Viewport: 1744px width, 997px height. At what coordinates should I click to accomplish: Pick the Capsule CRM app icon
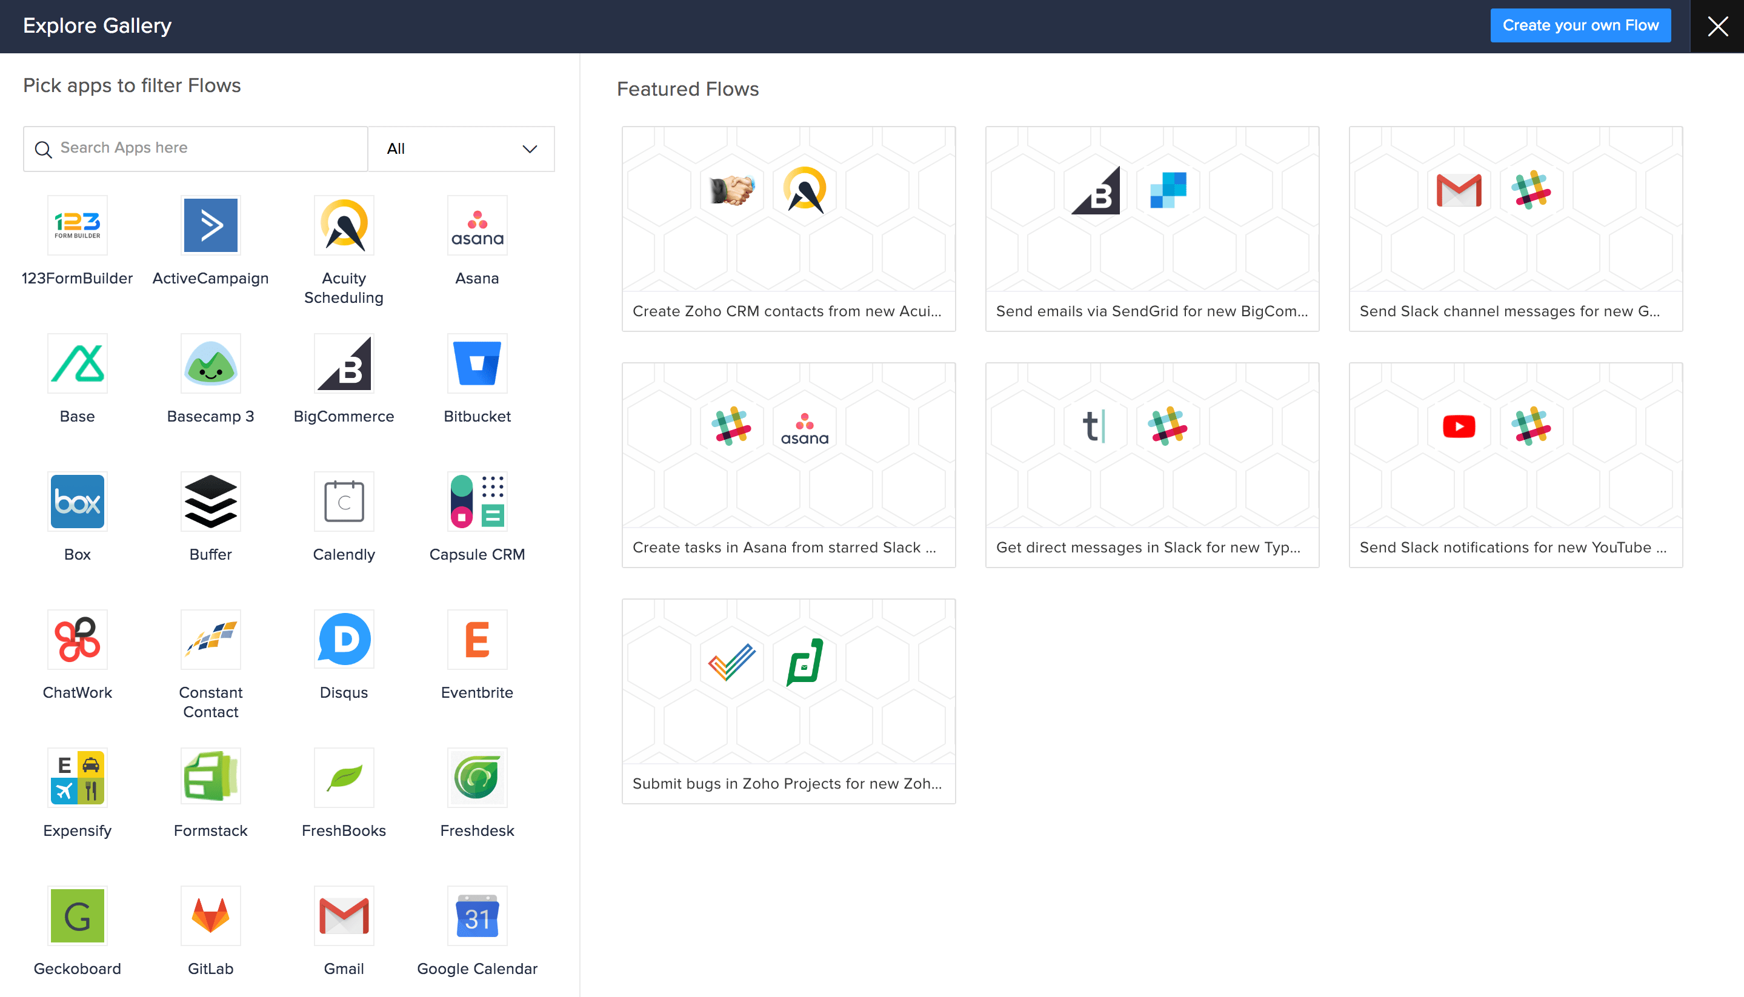[477, 502]
